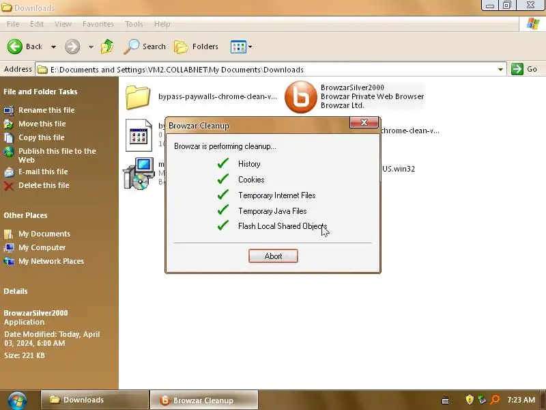Collapse the File and Folder Tasks header
This screenshot has width=546, height=410.
(40, 92)
